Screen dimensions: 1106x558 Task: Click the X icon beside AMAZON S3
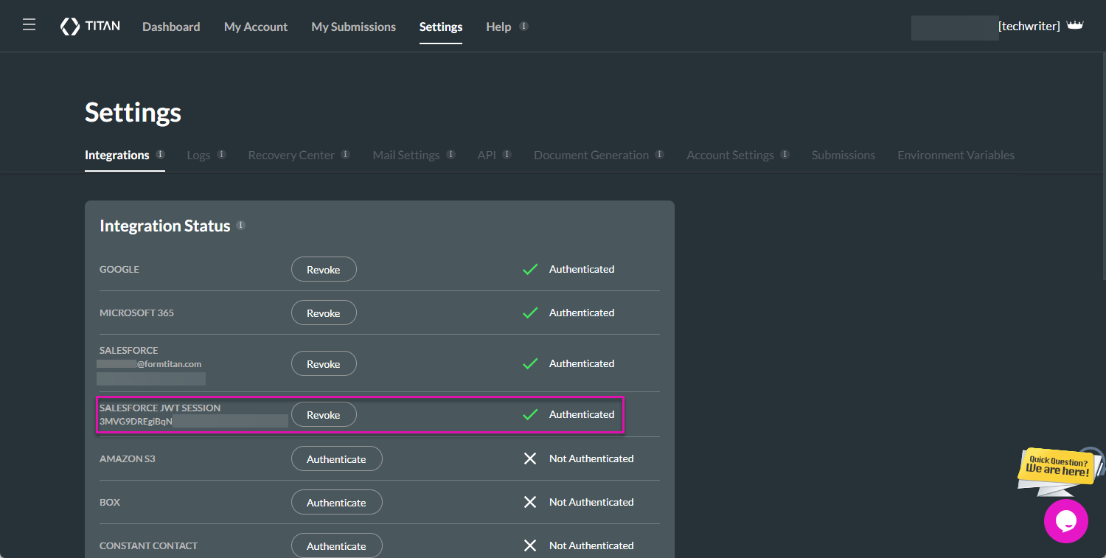(x=530, y=458)
